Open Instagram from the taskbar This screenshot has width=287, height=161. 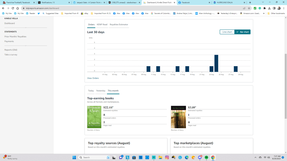[167, 157]
